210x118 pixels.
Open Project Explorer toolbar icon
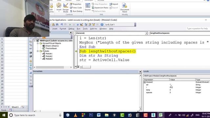click(x=86, y=25)
